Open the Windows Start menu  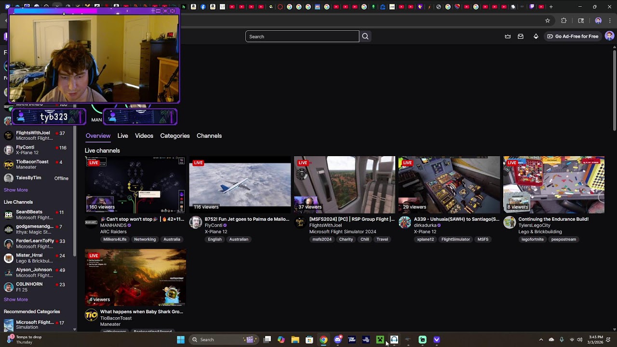click(x=181, y=340)
